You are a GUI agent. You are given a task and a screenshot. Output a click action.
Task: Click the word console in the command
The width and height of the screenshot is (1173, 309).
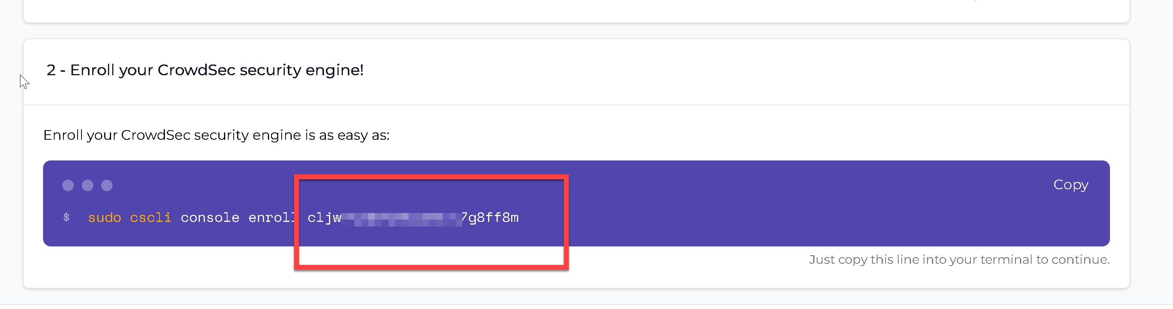pos(210,218)
